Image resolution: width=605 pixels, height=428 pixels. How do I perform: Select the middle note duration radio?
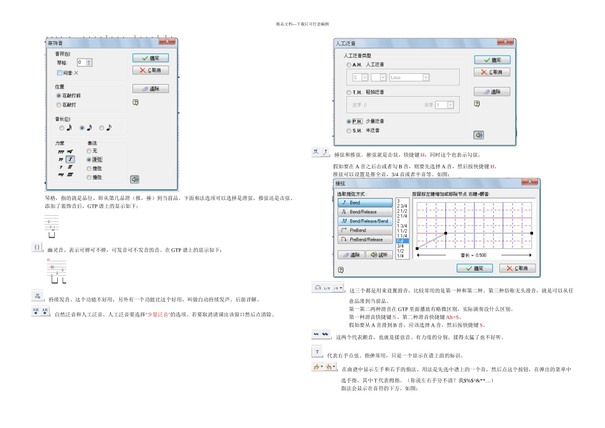82,128
